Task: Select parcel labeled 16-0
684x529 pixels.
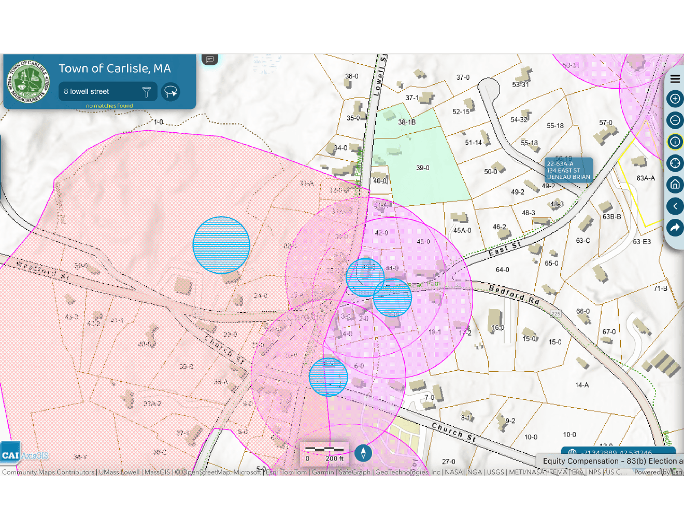Action: coord(497,328)
